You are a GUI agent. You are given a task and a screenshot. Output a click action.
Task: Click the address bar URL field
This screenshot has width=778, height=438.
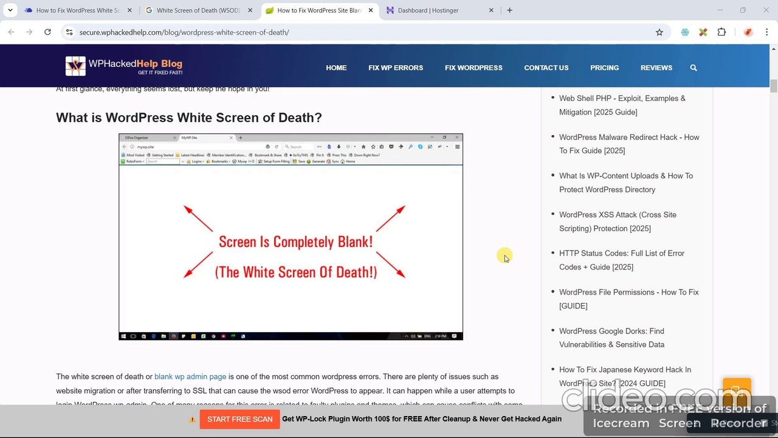coord(365,32)
